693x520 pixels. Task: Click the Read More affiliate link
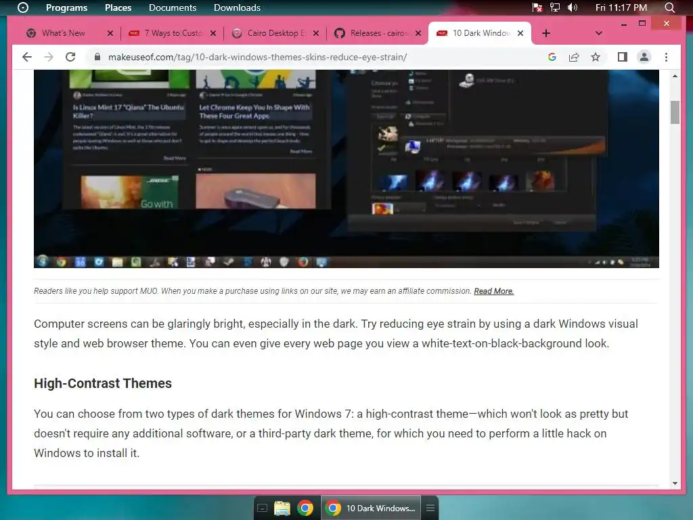493,291
